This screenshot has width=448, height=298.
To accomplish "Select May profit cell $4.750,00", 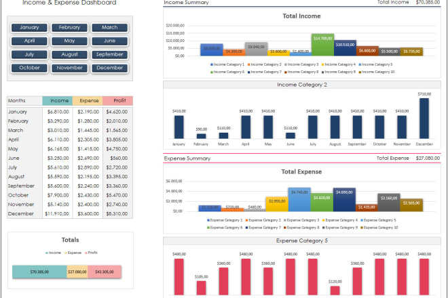I will pos(117,149).
